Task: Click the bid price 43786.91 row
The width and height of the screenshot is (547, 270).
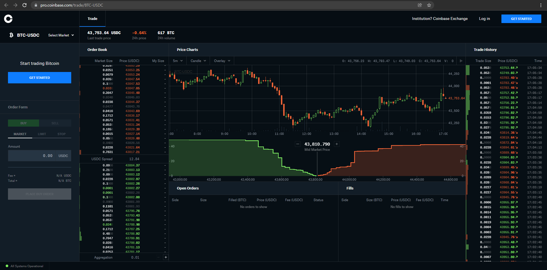Action: (124, 238)
